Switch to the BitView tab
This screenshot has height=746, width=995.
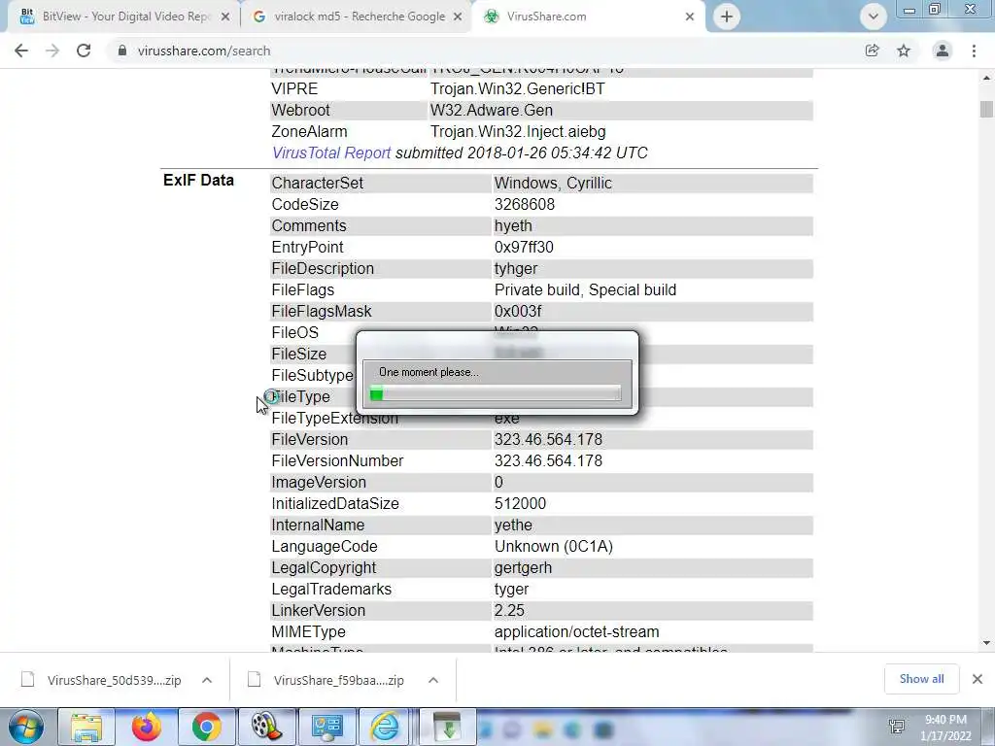pos(124,17)
